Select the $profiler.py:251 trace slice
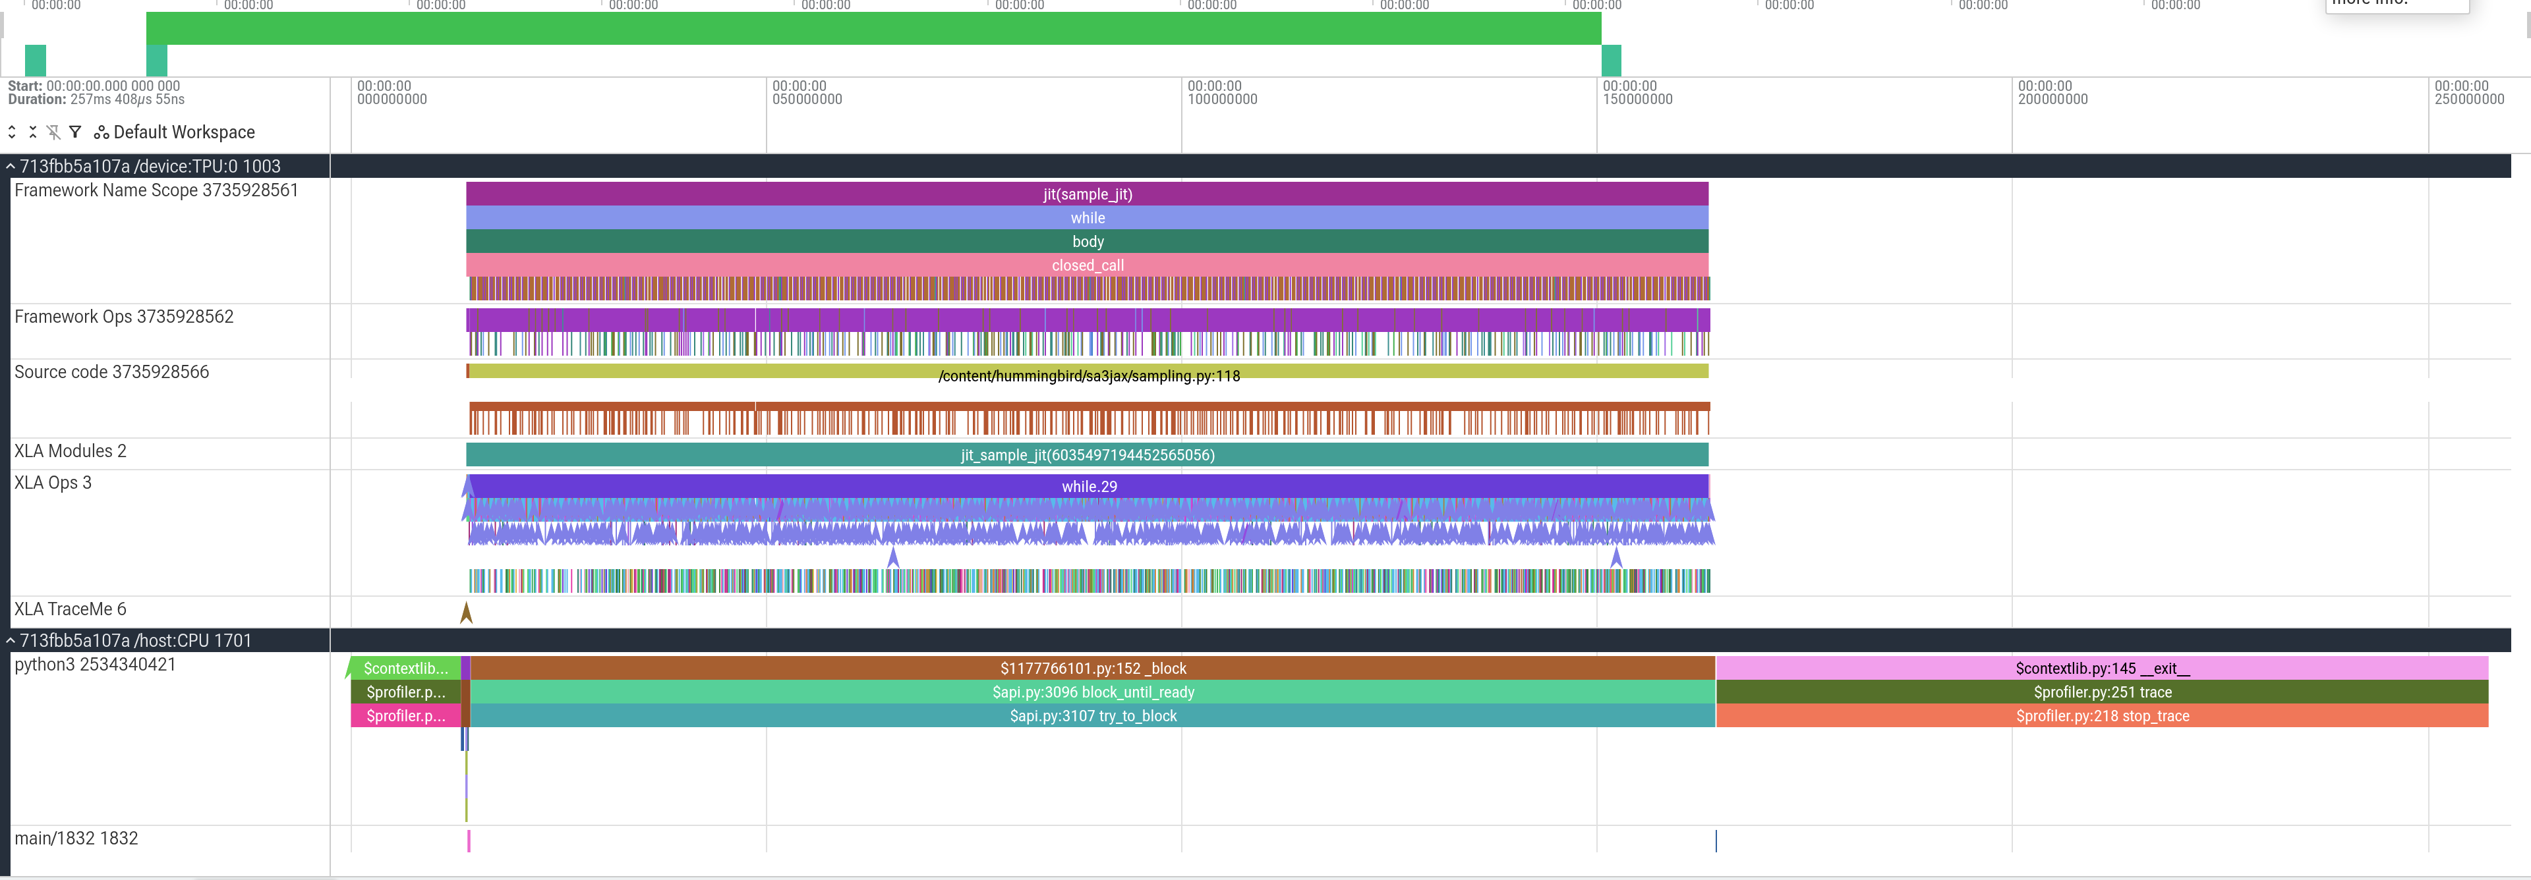Screen dimensions: 2531x880 [x=2102, y=692]
